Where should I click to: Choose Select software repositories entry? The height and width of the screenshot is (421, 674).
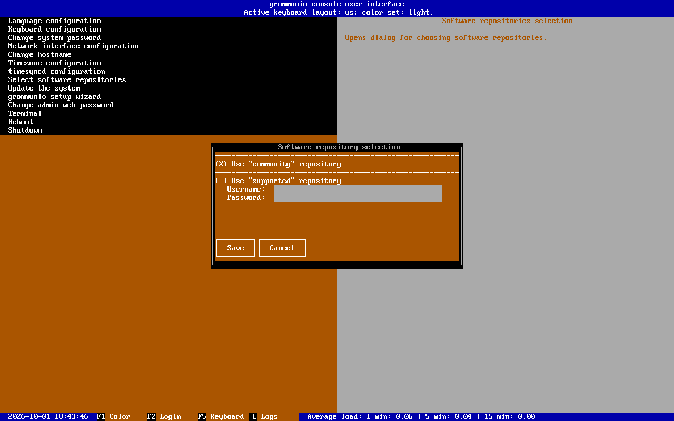pos(67,80)
